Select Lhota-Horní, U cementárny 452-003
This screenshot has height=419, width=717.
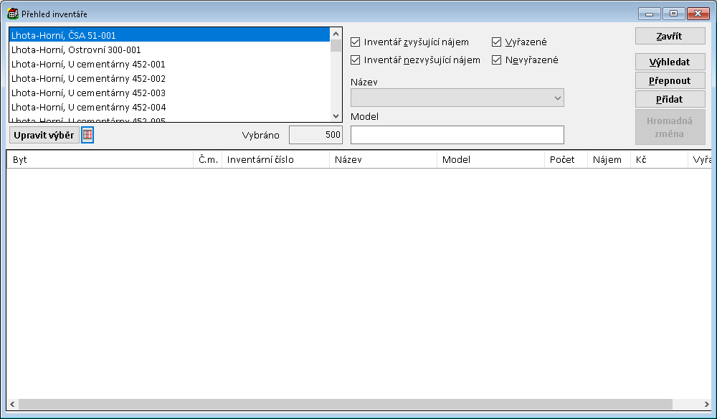coord(88,93)
